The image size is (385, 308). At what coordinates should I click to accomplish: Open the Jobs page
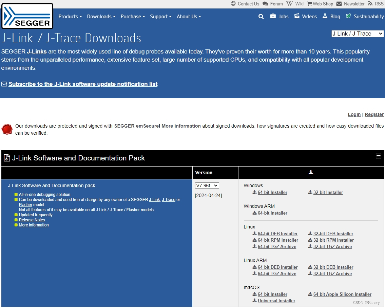tap(283, 17)
